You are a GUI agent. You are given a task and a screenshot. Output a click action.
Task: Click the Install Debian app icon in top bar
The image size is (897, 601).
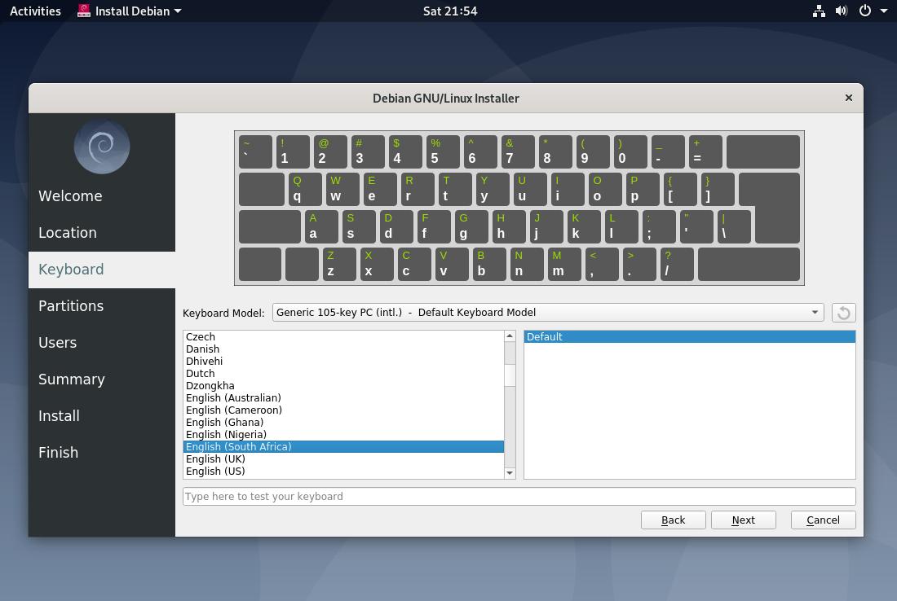click(x=83, y=11)
